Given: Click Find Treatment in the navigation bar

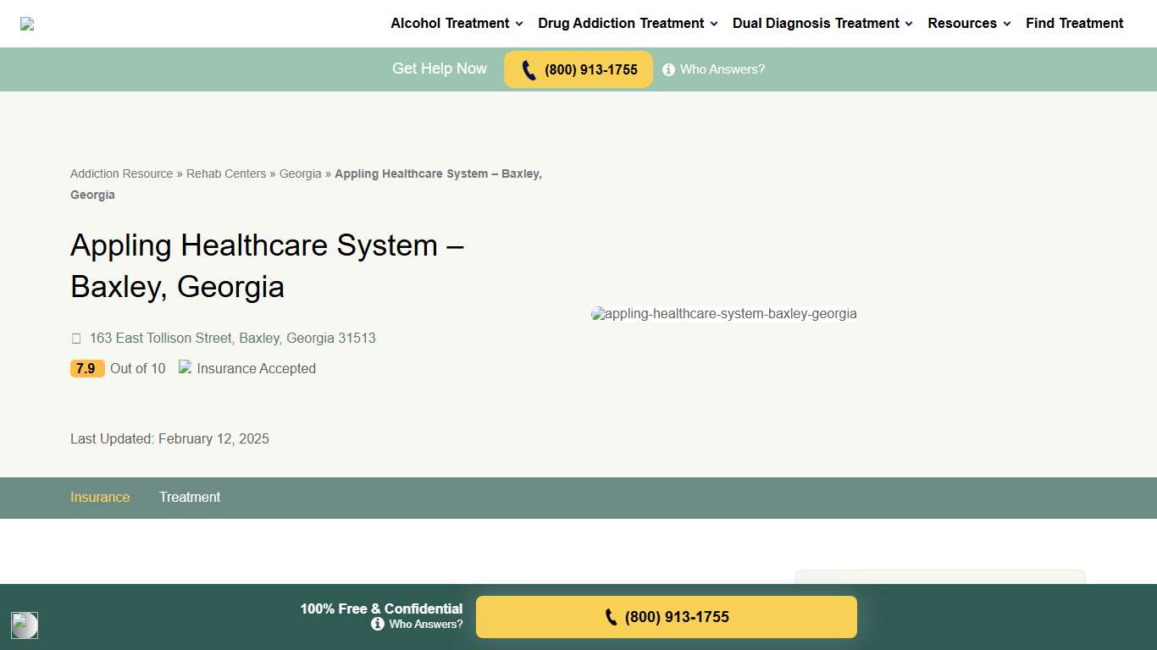Looking at the screenshot, I should click(1074, 23).
